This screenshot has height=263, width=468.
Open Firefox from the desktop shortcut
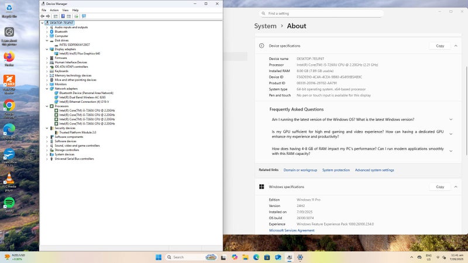tap(9, 57)
